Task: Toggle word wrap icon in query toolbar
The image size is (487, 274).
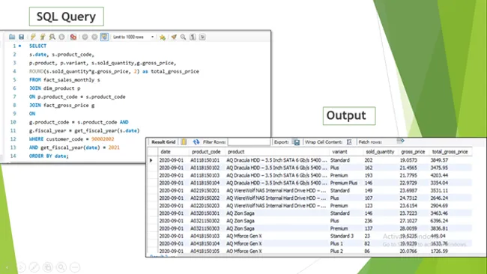Action: [x=202, y=37]
